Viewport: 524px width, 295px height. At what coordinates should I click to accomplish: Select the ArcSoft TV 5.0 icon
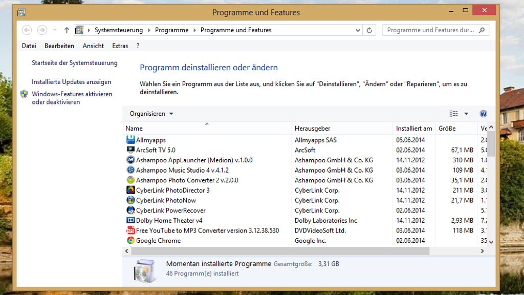[129, 150]
